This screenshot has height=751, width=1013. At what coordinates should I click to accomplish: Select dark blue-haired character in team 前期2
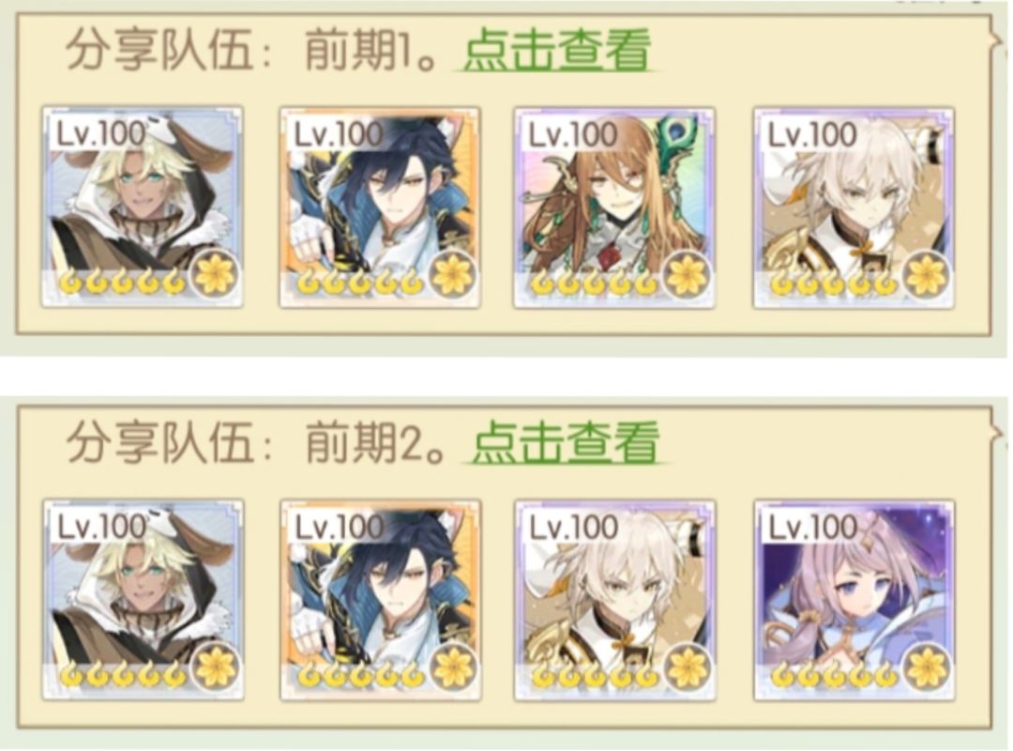(380, 599)
